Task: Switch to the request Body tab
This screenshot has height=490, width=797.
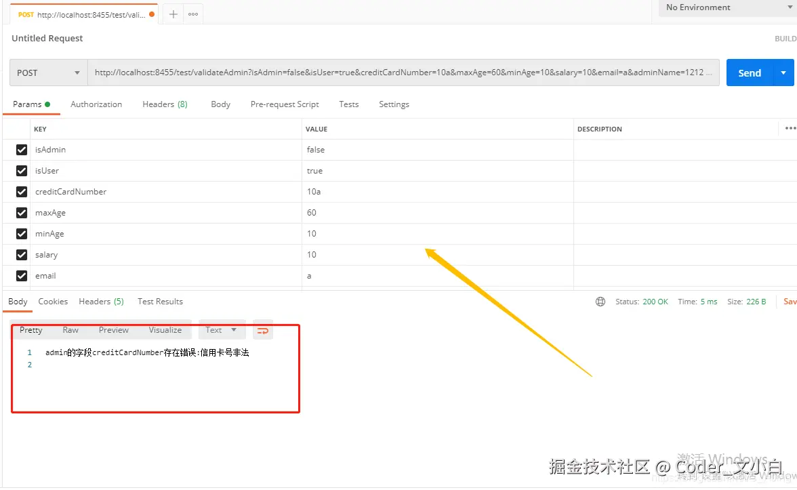Action: (x=221, y=104)
